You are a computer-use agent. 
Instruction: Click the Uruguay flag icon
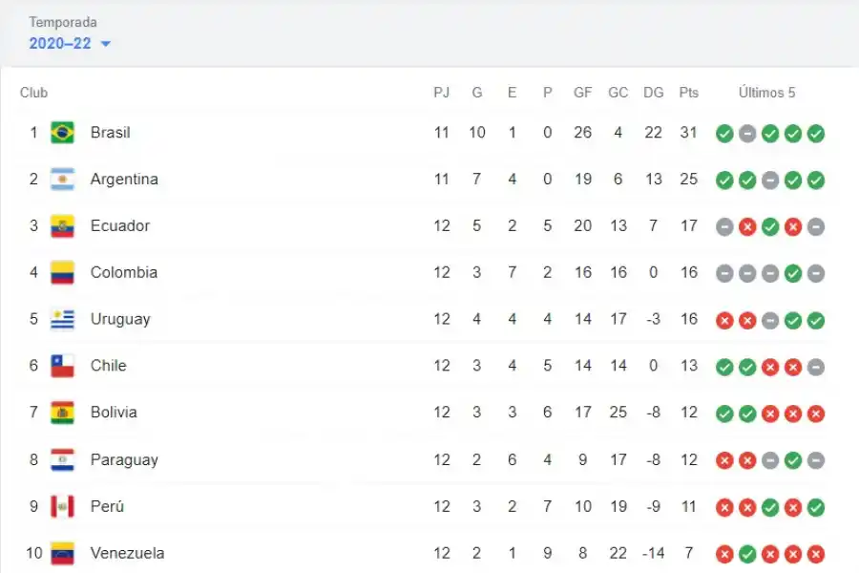click(x=62, y=319)
